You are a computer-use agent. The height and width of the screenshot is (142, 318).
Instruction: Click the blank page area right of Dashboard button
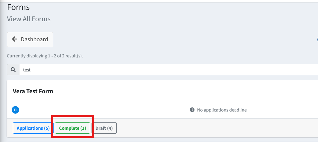pos(179,39)
